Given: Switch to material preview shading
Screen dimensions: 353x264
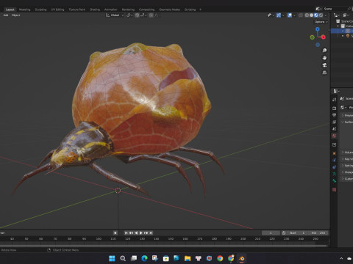Looking at the screenshot, I should pos(316,15).
